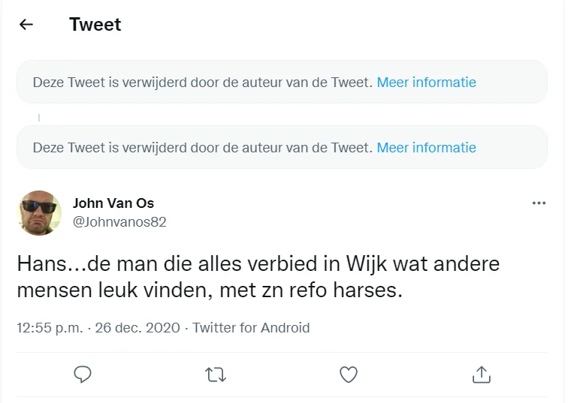The height and width of the screenshot is (403, 571).
Task: Click the words refo harses in tweet
Action: 355,290
